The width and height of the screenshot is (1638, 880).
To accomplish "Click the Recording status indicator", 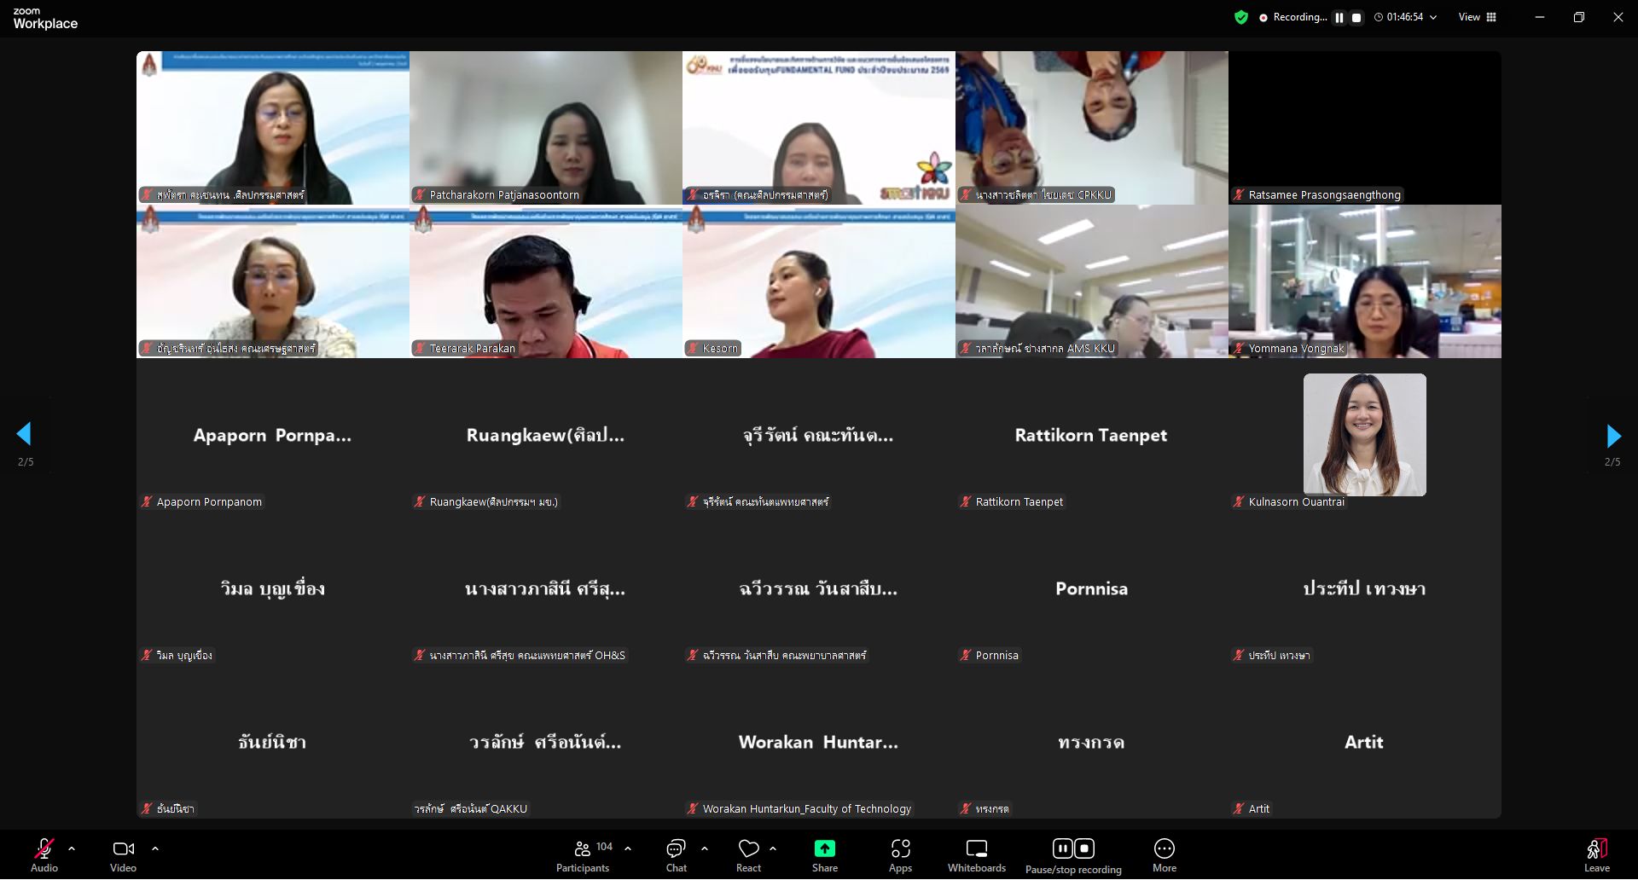I will point(1292,17).
